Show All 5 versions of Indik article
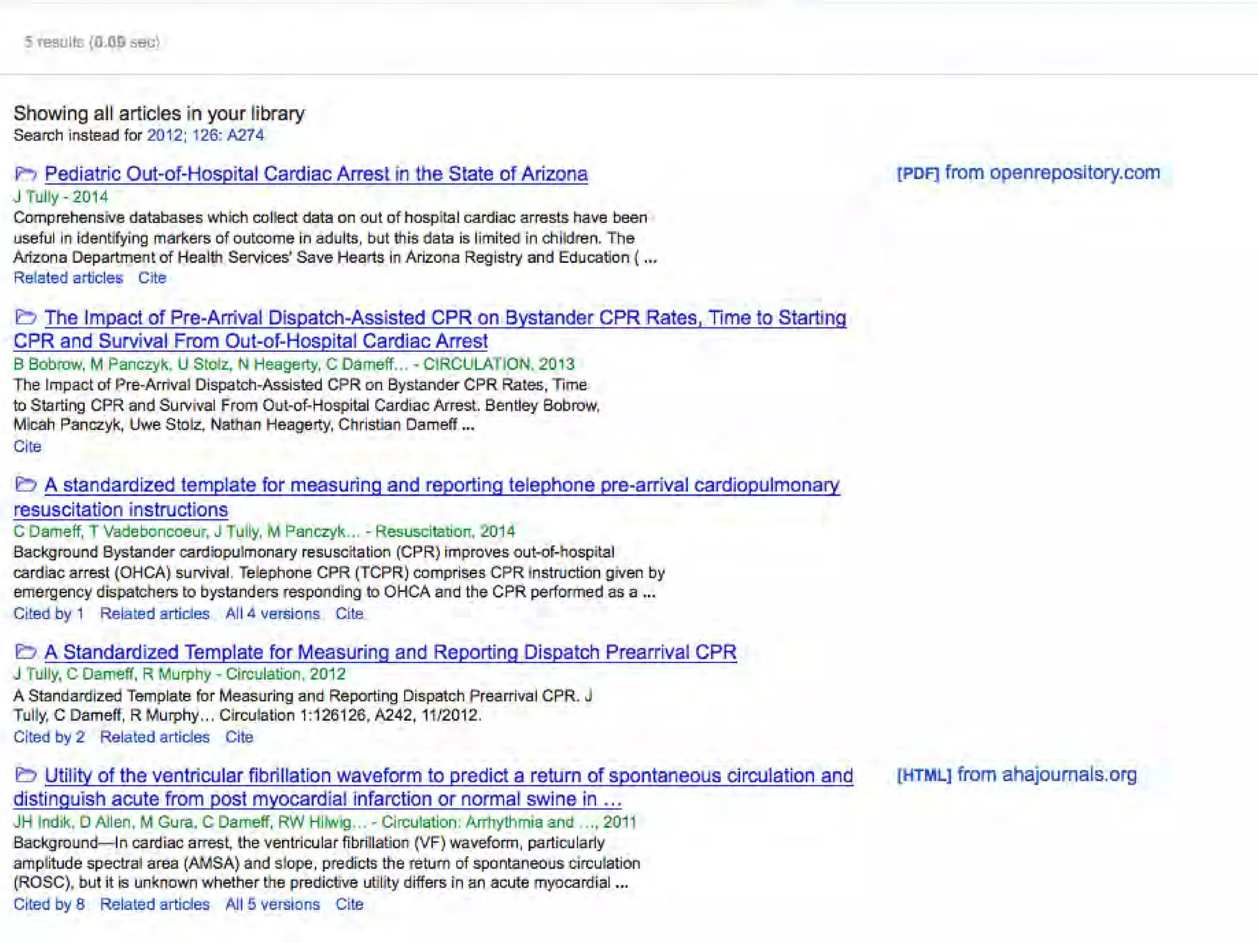Image resolution: width=1258 pixels, height=943 pixels. (272, 904)
